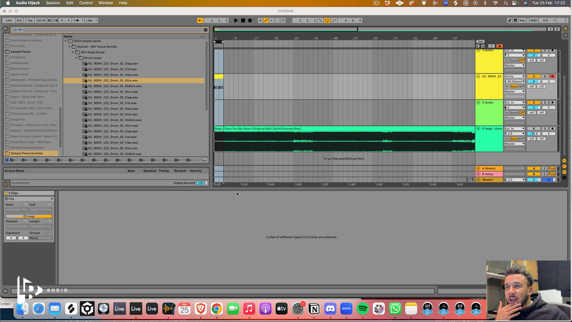This screenshot has width=572, height=322.
Task: Open the Session menu
Action: pos(53,3)
